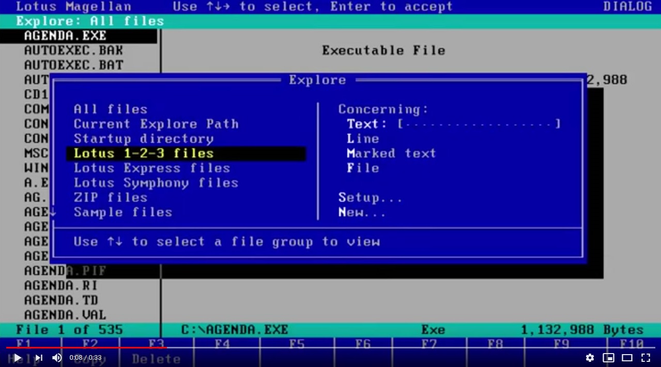Select 'All files' in the Explore menu
661x367 pixels.
click(110, 109)
